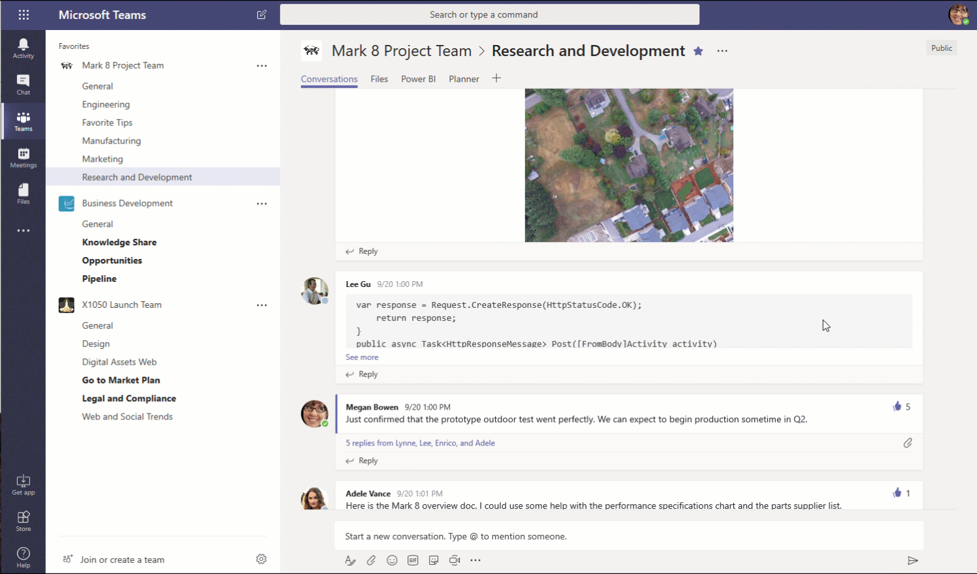
Task: Open the 5 replies thread under Megan's post
Action: 420,443
